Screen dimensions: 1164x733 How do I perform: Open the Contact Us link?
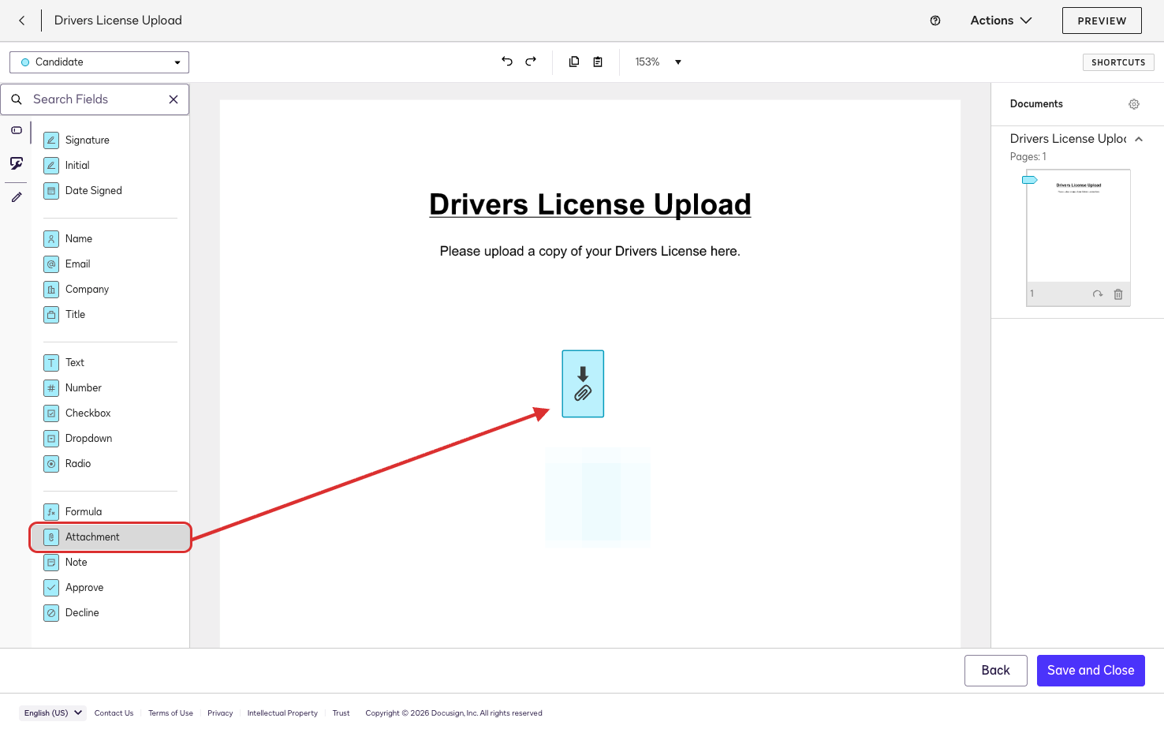114,713
